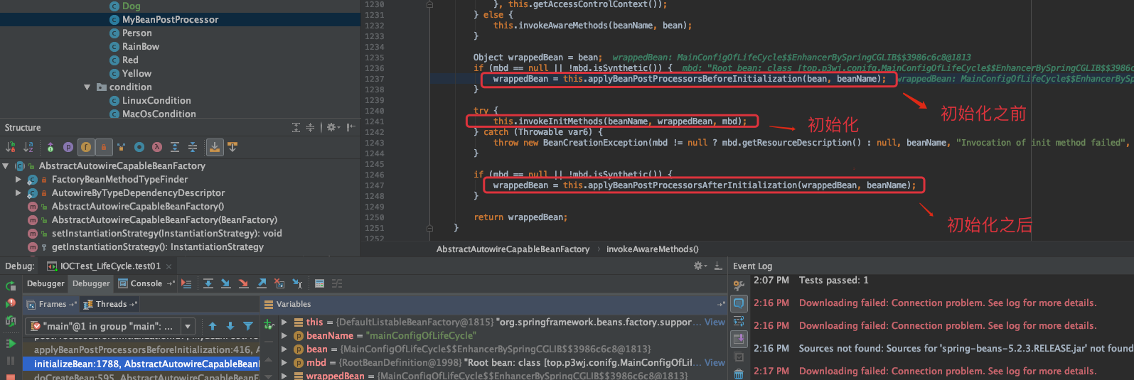Click expand-all icon in Structure header
Screen dimensions: 1134x380
pyautogui.click(x=296, y=128)
